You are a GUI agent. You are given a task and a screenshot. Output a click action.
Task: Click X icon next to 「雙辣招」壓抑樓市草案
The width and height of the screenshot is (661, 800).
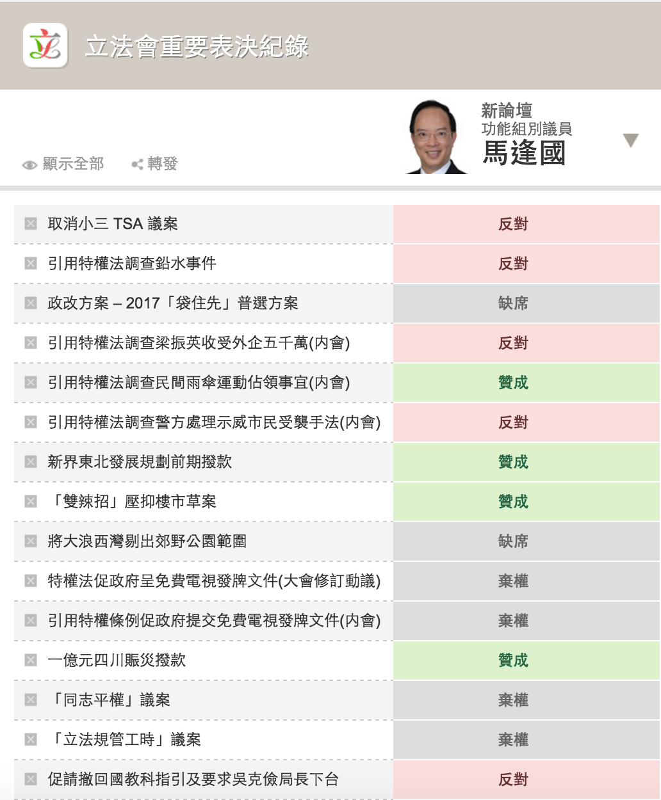click(31, 501)
